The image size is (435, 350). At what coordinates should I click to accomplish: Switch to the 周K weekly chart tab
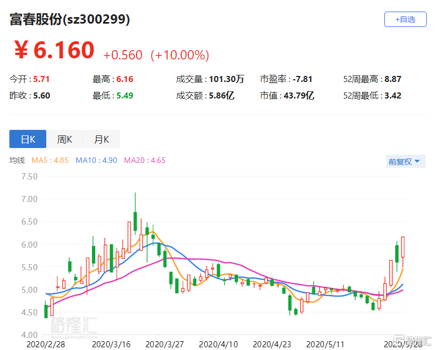pos(64,139)
